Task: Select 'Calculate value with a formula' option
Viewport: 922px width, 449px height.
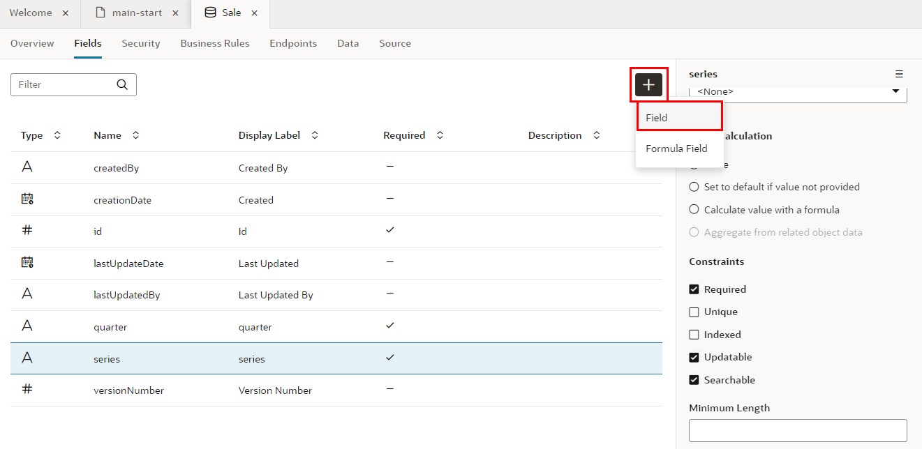Action: click(694, 209)
